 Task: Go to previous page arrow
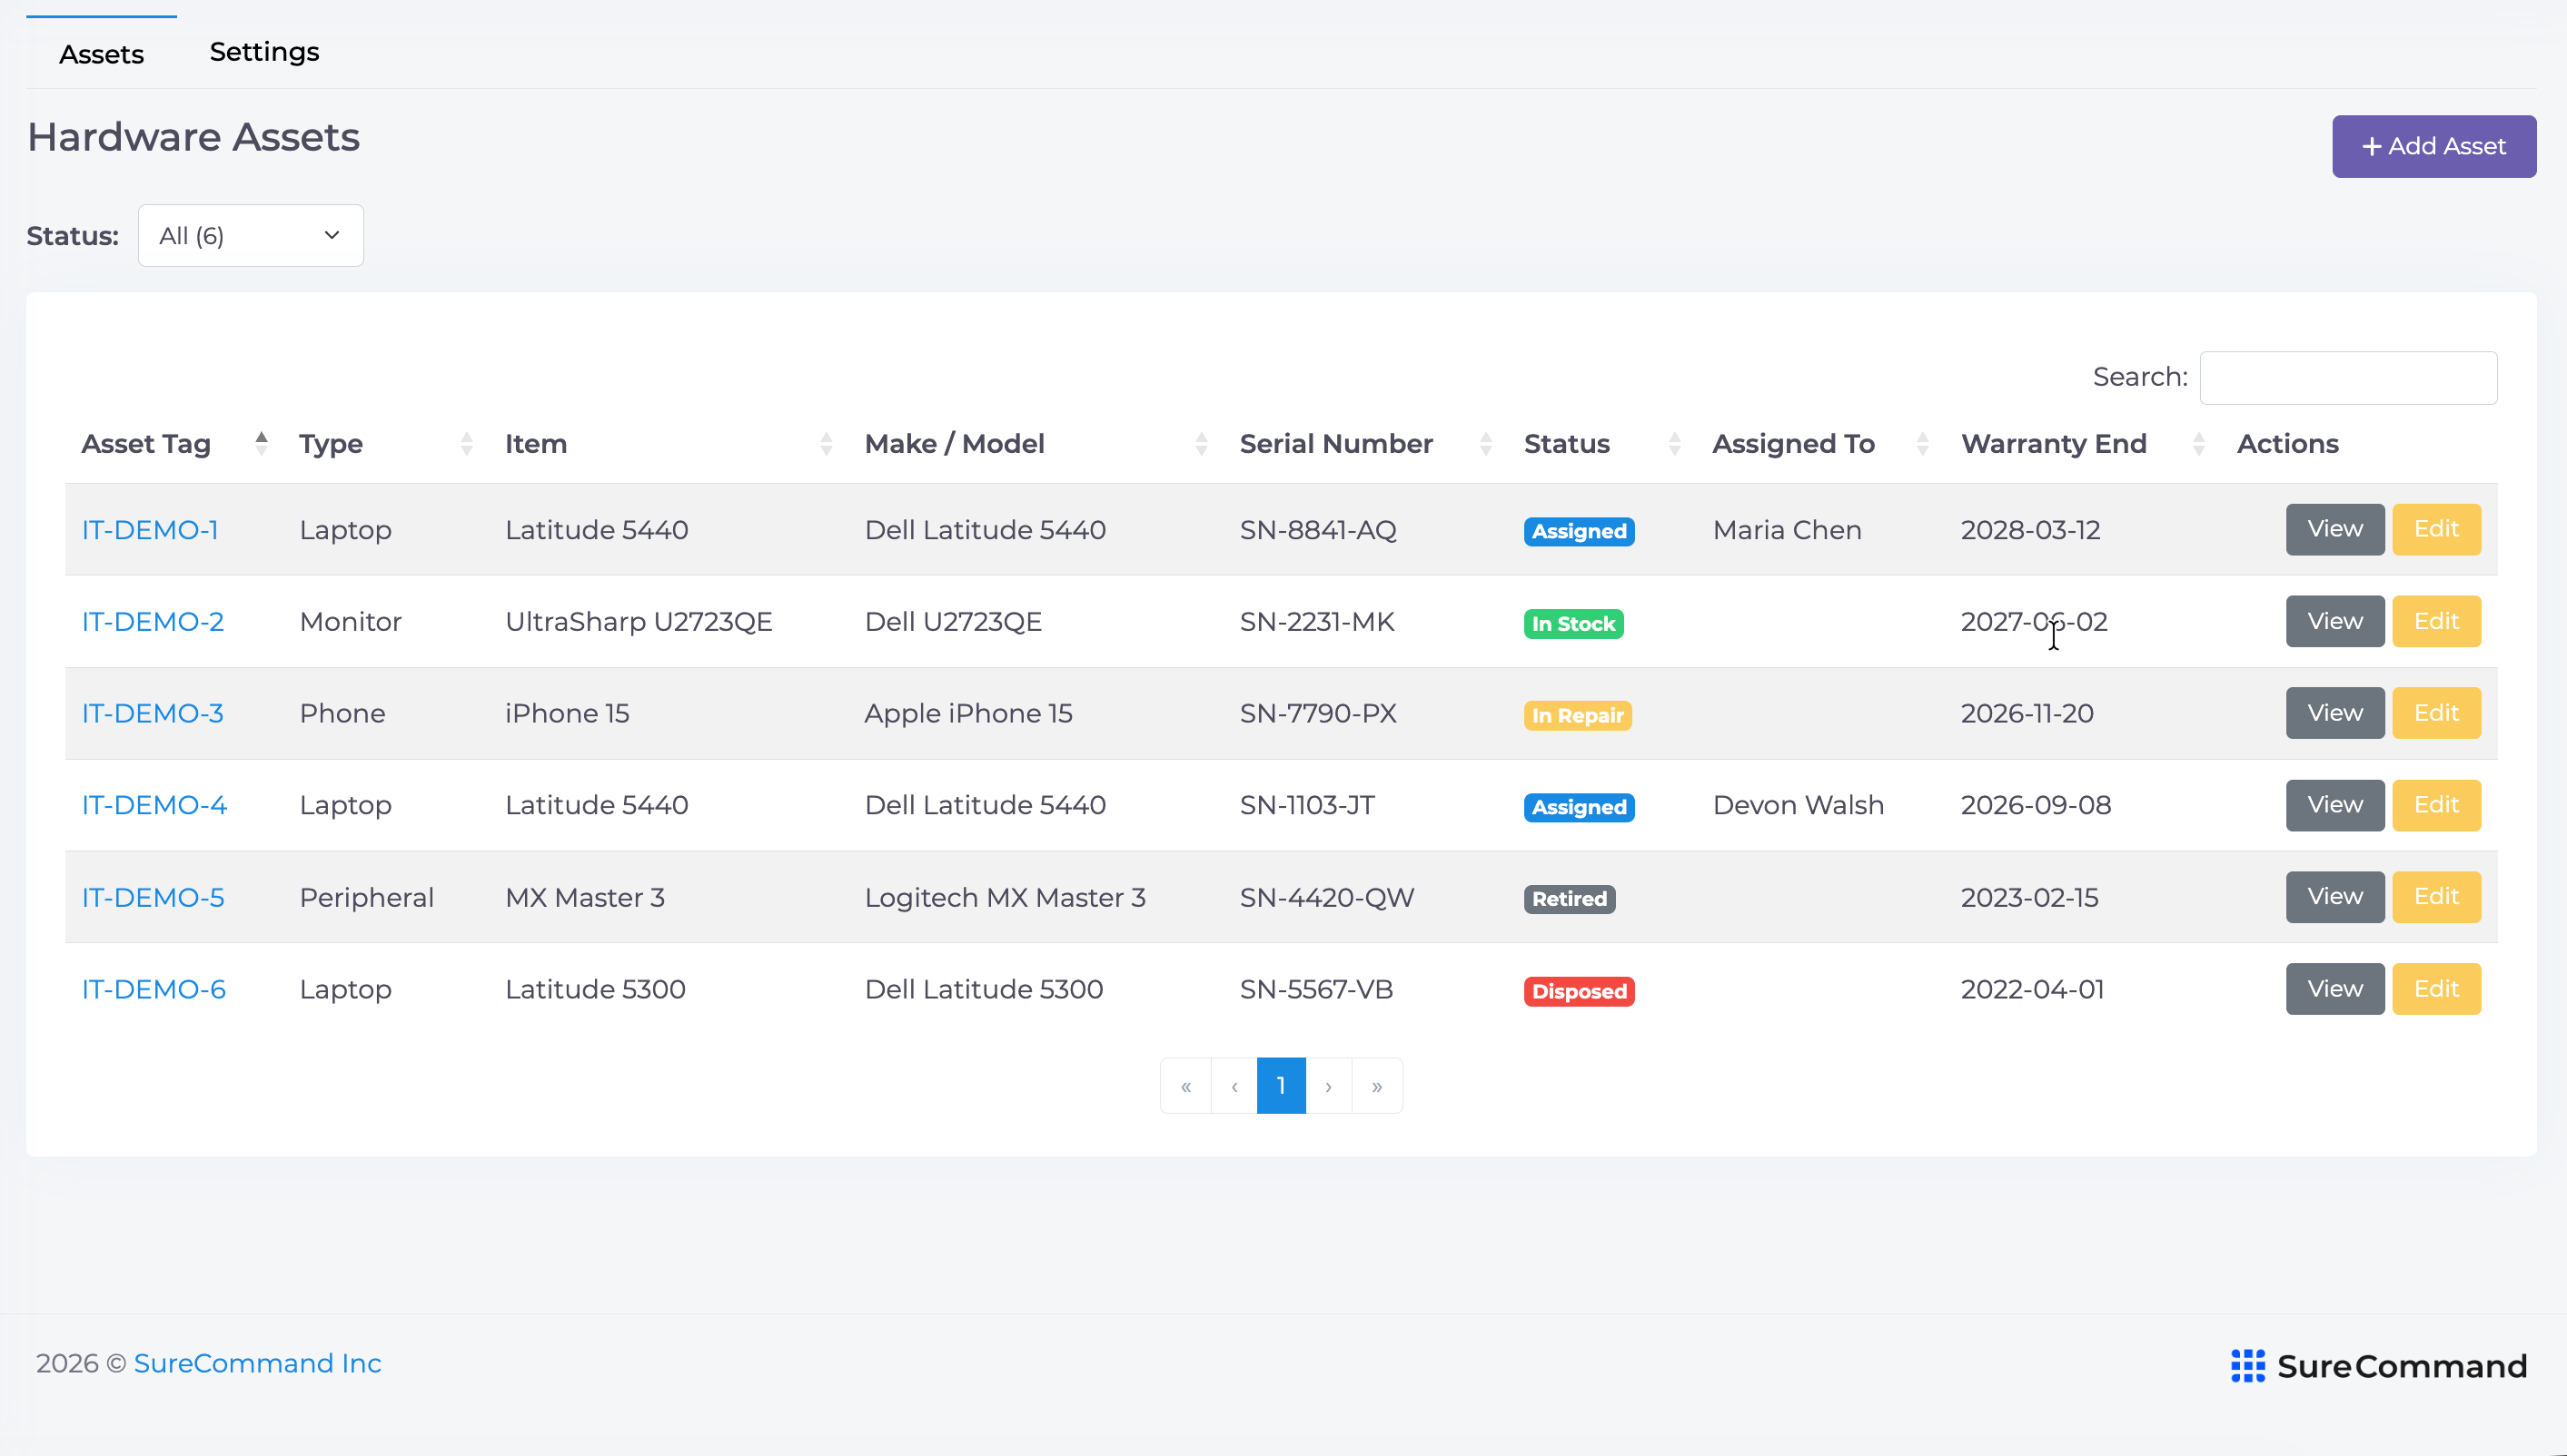1234,1086
